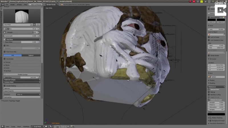228x128 pixels.
Task: Open the Hide/Mask menu
Action: click(26, 127)
